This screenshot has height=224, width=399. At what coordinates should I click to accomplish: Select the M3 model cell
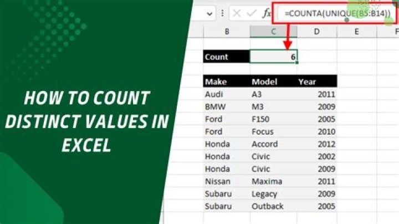click(x=273, y=106)
